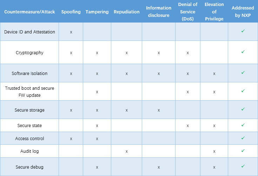Select the Secure storage green checkmark
The height and width of the screenshot is (176, 258).
(243, 109)
